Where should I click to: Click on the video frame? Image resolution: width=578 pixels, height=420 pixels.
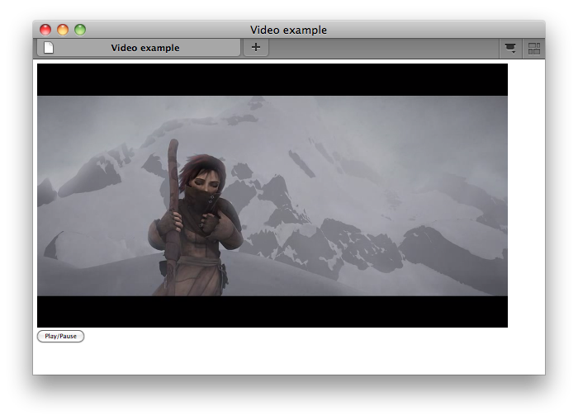coord(272,196)
